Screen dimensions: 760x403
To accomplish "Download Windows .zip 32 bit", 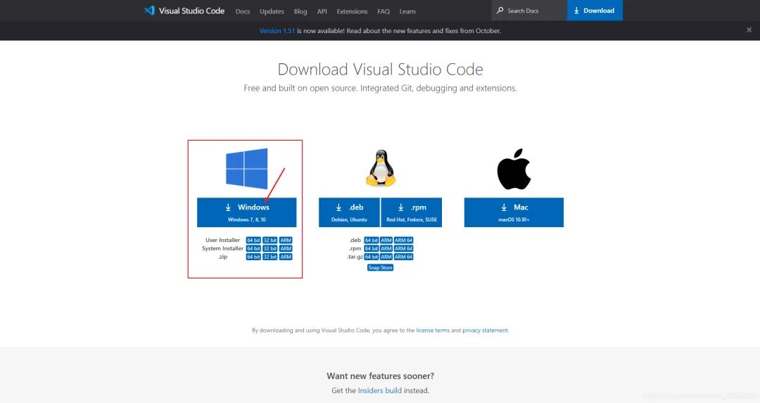I will click(270, 257).
